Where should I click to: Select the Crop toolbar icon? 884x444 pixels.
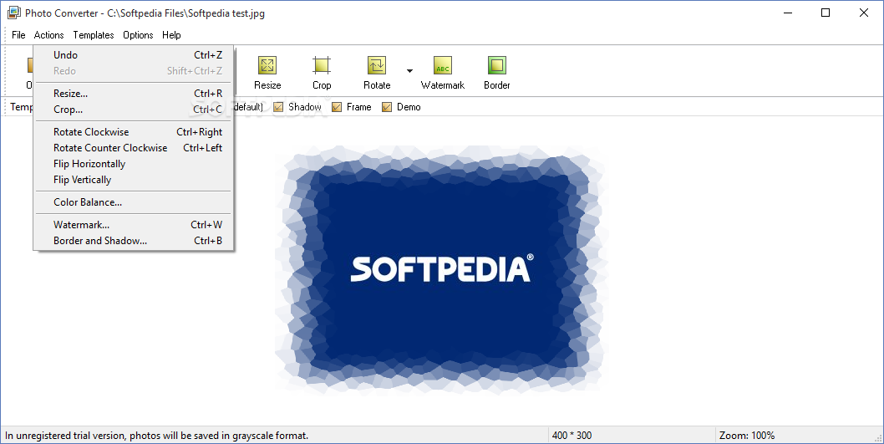[322, 65]
